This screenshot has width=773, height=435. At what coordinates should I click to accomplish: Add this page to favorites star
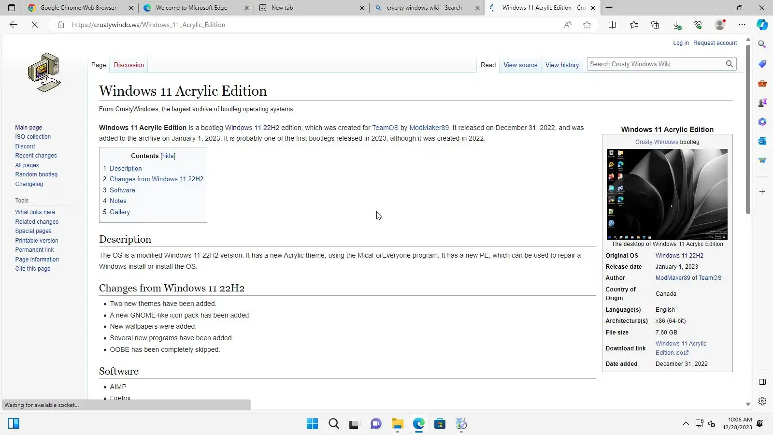coord(587,25)
